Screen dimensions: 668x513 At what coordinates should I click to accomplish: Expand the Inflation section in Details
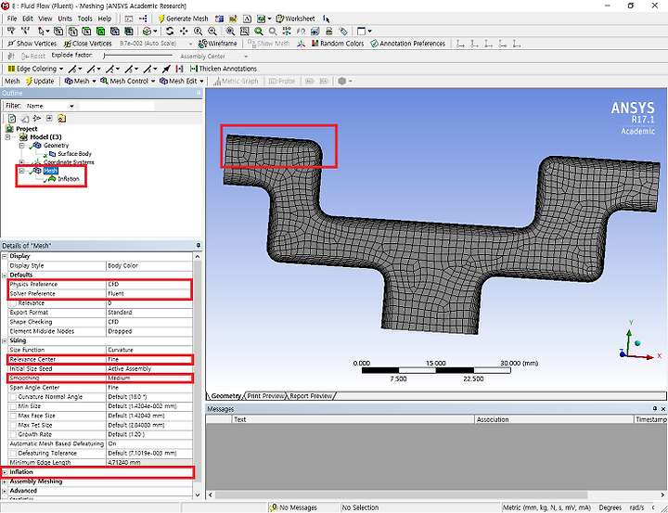click(x=5, y=472)
